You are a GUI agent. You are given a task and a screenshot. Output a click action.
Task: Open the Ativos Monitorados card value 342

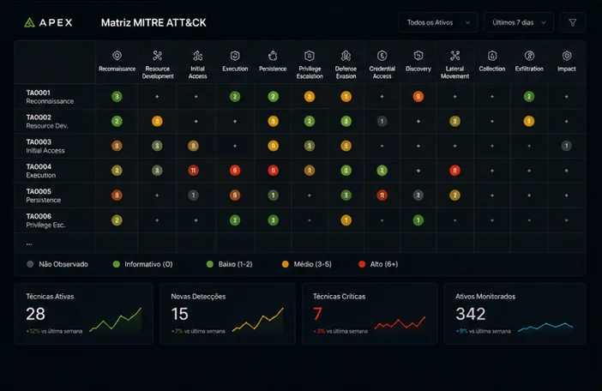coord(471,314)
